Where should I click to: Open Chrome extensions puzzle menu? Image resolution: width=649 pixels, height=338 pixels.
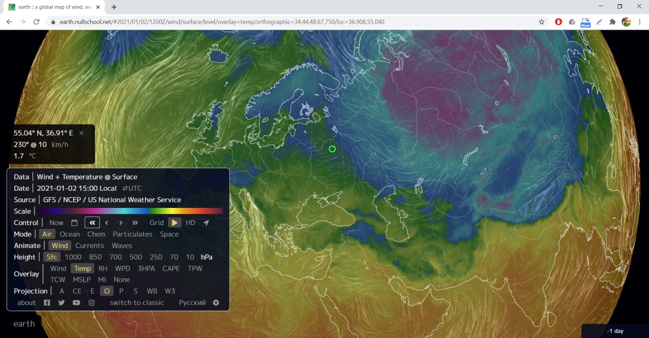[x=612, y=22]
